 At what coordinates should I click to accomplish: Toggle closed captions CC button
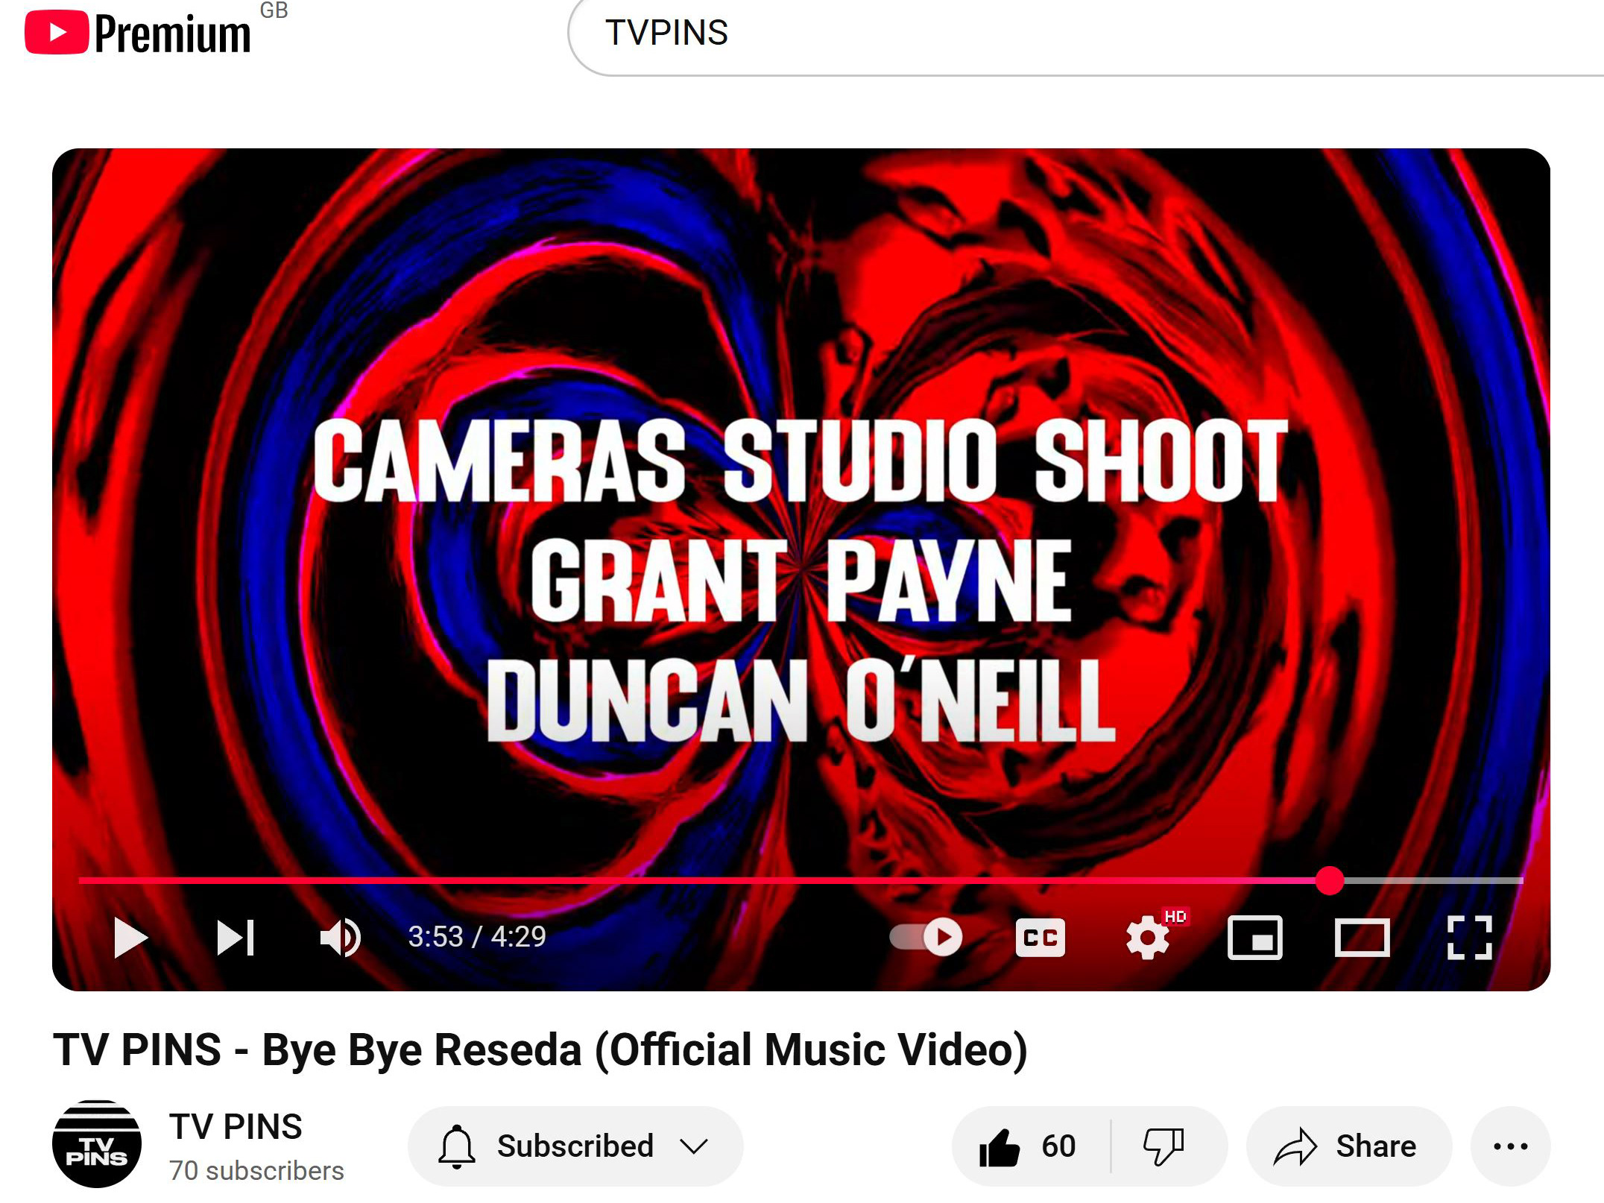(x=1040, y=937)
